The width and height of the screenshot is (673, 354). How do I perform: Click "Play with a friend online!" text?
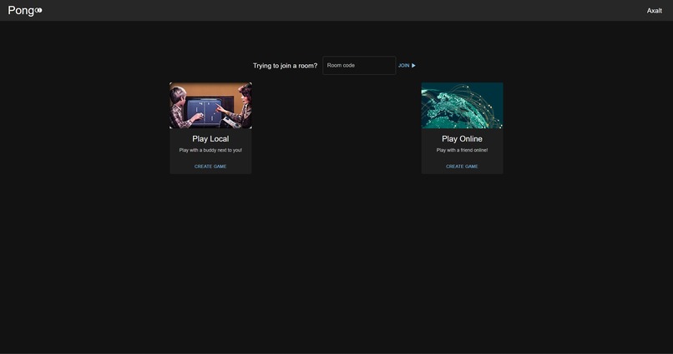462,150
